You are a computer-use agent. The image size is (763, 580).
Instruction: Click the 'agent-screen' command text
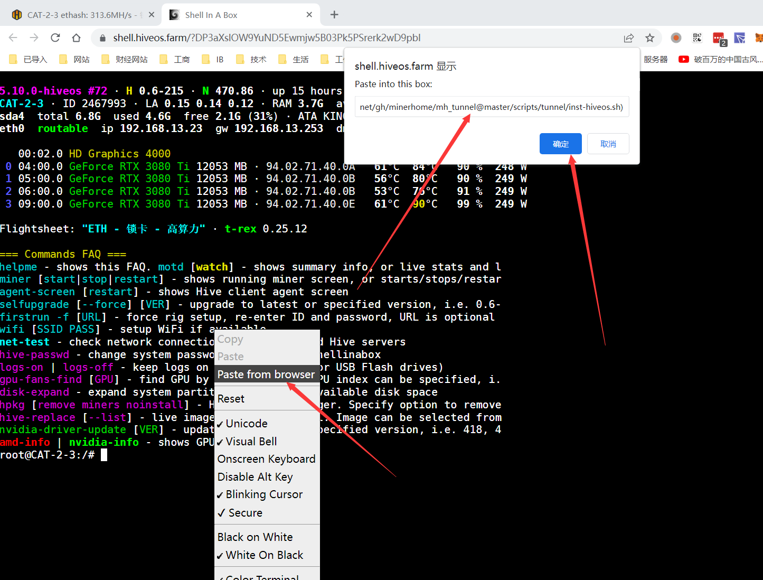coord(37,292)
